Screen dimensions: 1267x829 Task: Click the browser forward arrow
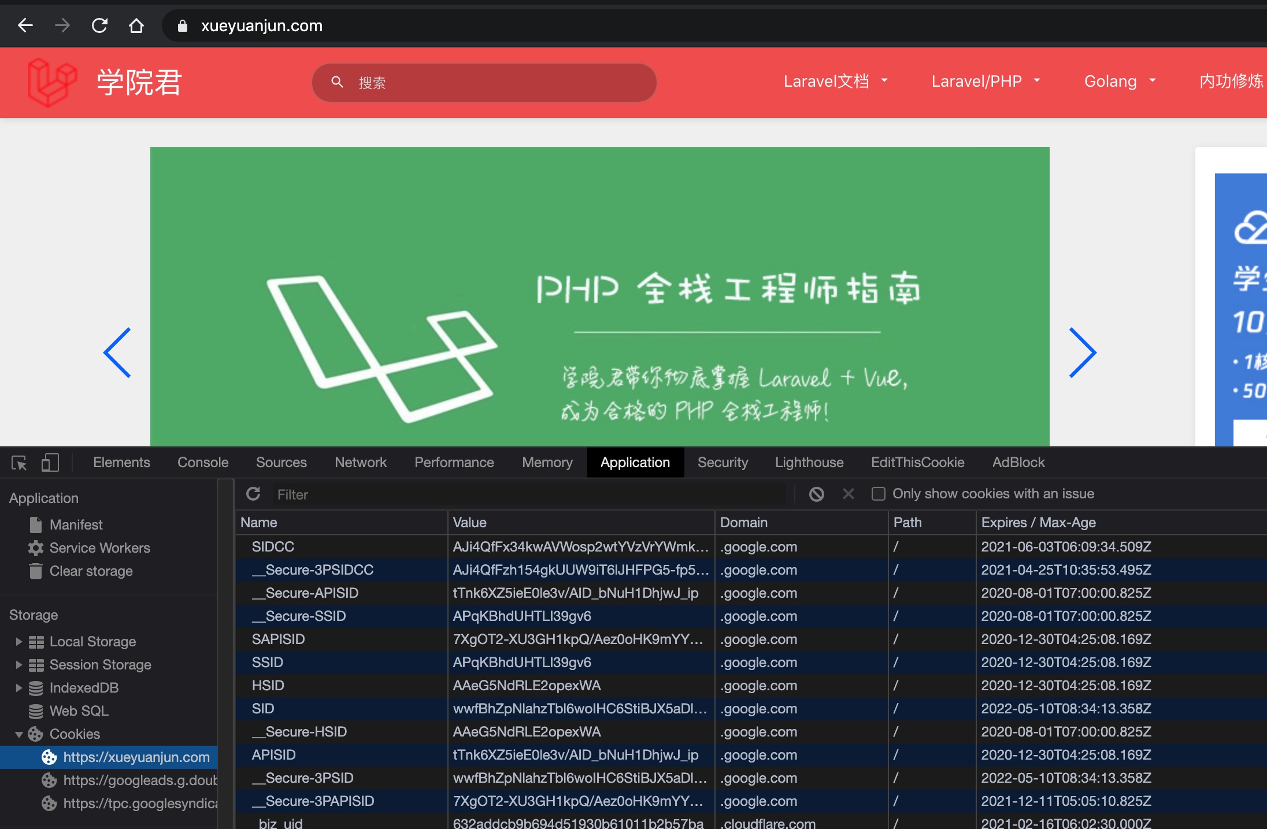coord(62,25)
